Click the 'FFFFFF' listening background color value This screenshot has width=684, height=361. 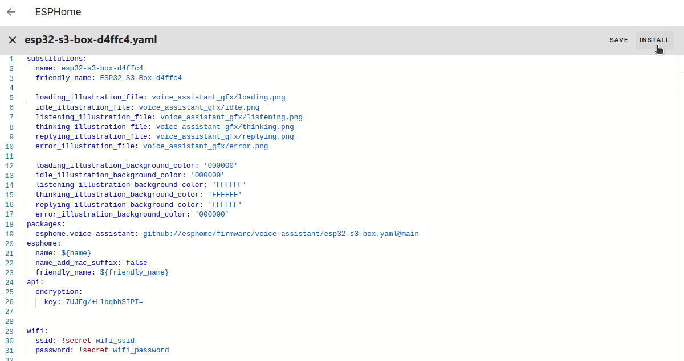point(229,185)
